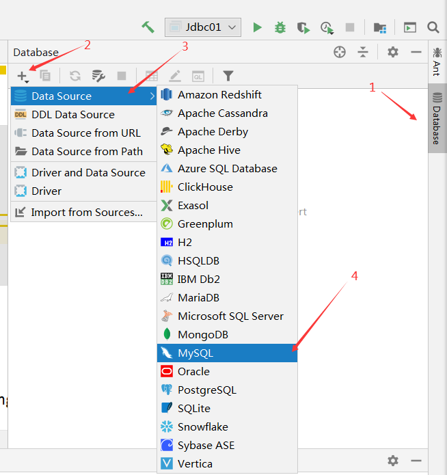447x475 pixels.
Task: Pick HSQLDB
Action: click(228, 261)
